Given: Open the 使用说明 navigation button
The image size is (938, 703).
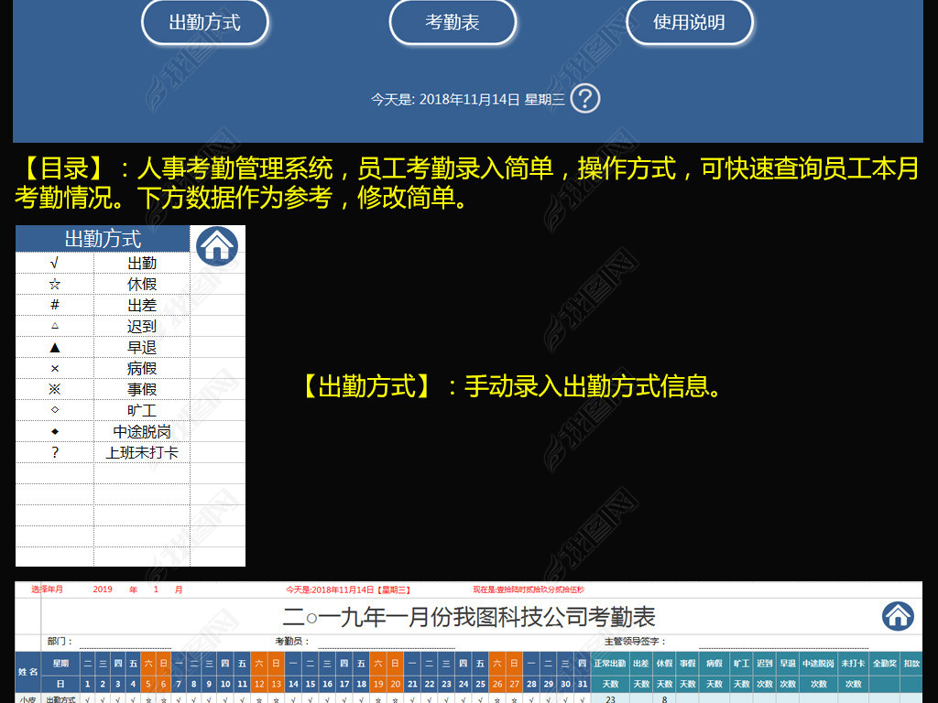Looking at the screenshot, I should (x=690, y=22).
